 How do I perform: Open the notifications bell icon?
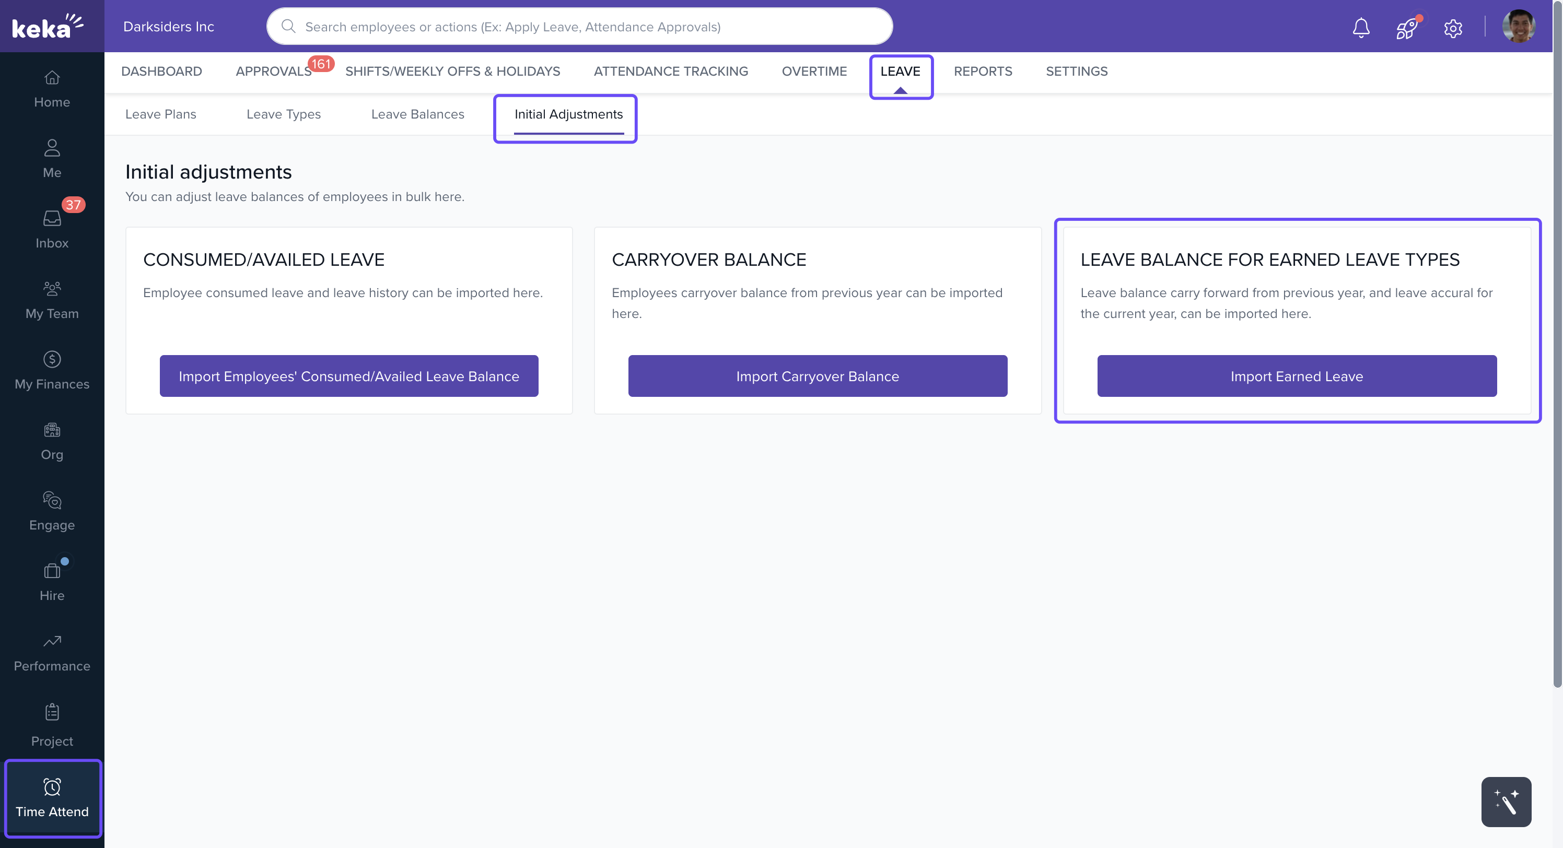tap(1361, 27)
